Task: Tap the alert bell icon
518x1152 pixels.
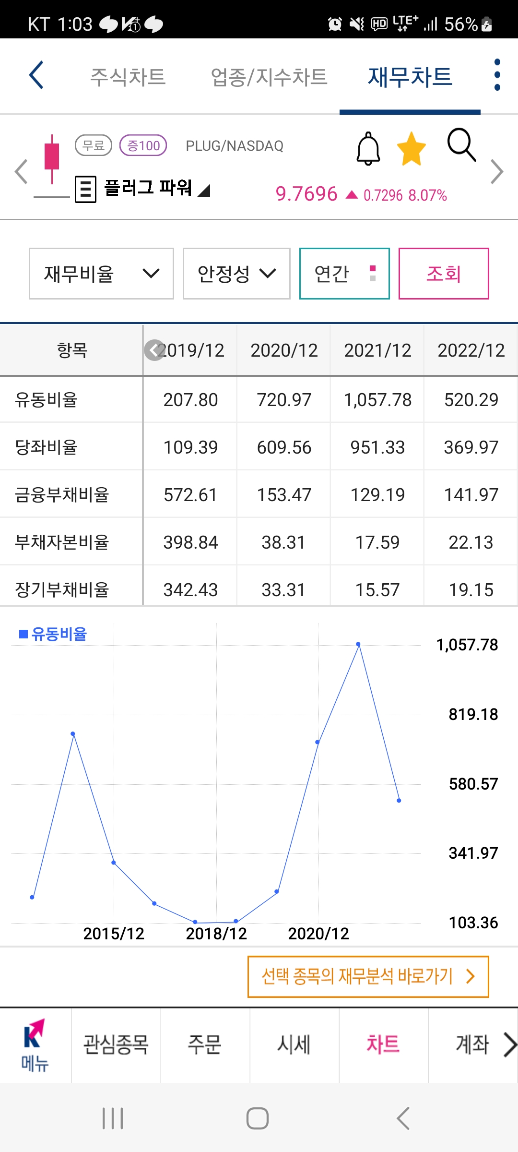Action: (368, 148)
